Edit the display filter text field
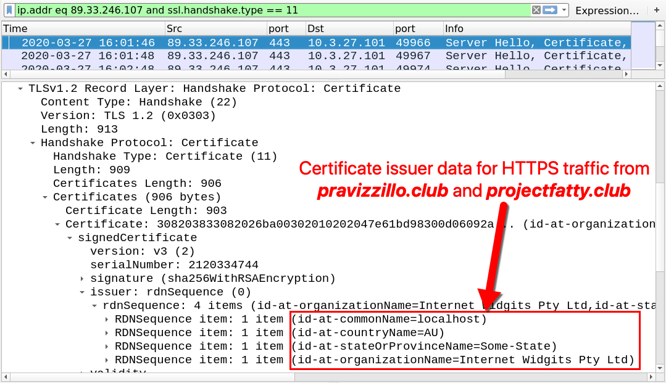Image resolution: width=666 pixels, height=383 pixels. click(272, 10)
